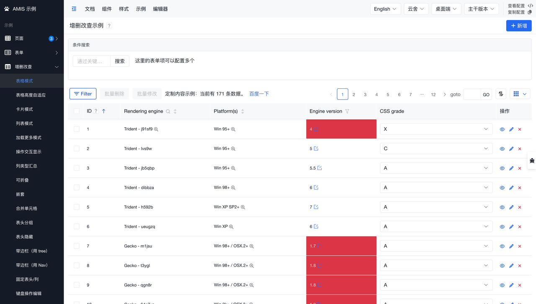Follow the 百度一下 link

[259, 94]
